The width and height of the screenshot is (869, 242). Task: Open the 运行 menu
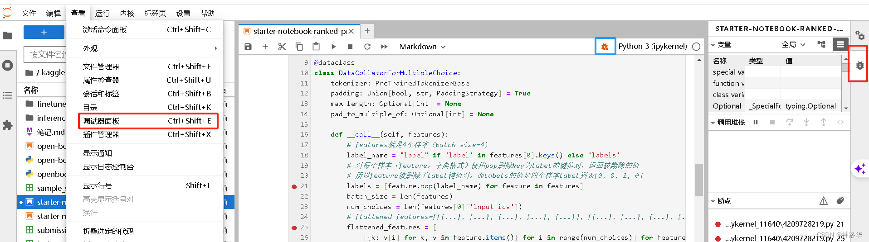click(x=103, y=13)
